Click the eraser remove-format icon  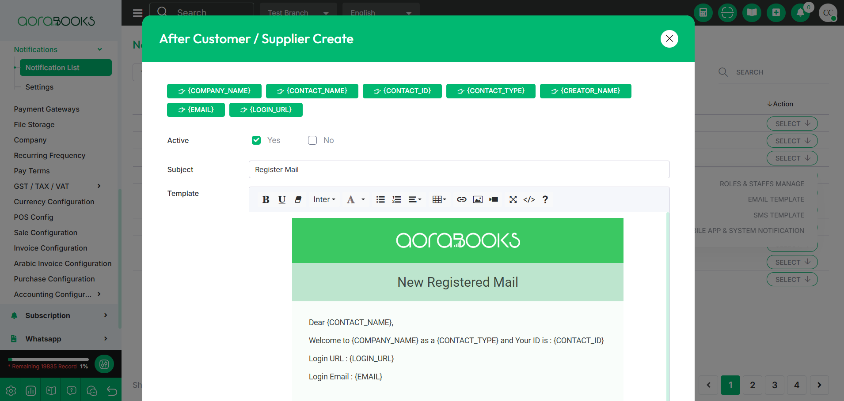(298, 199)
